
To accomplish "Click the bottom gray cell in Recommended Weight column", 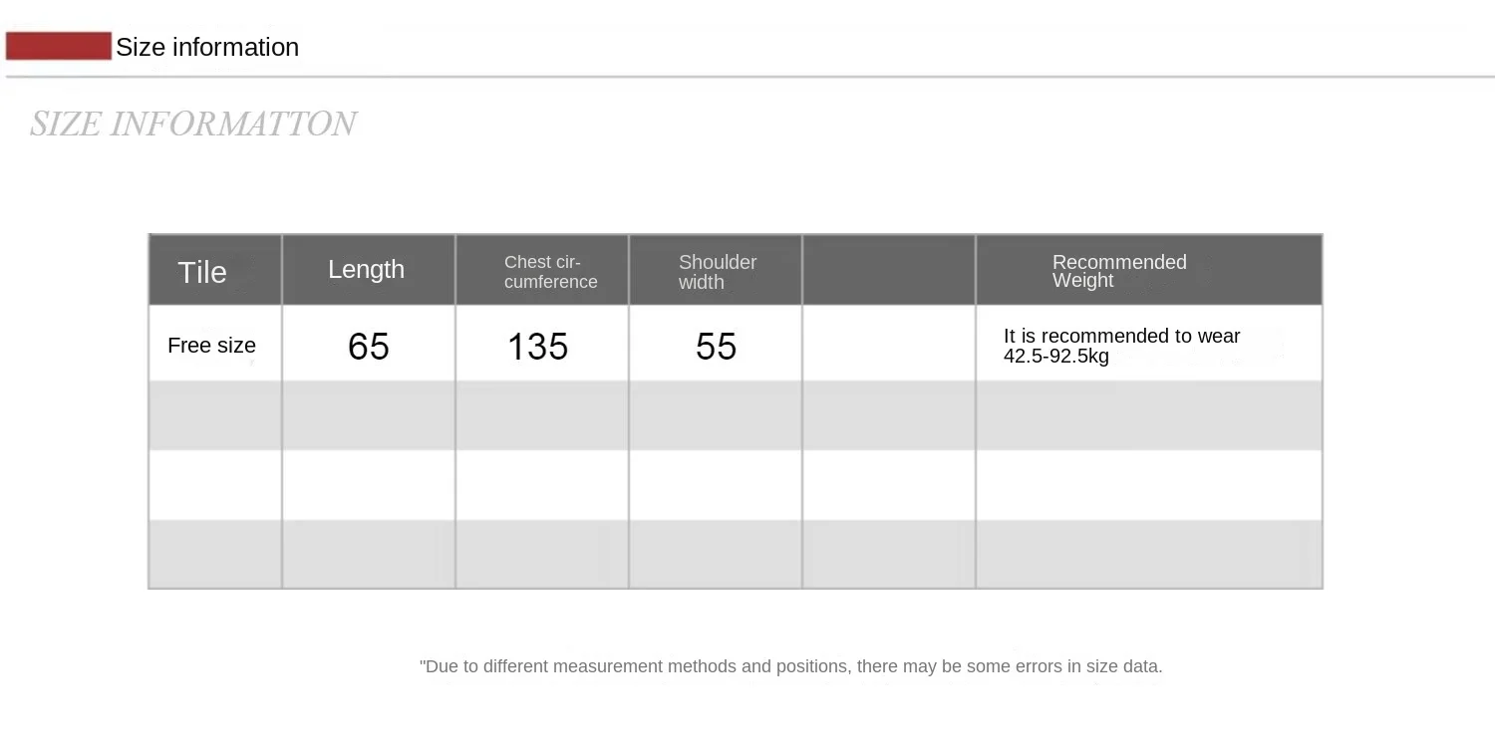I will click(x=1149, y=554).
